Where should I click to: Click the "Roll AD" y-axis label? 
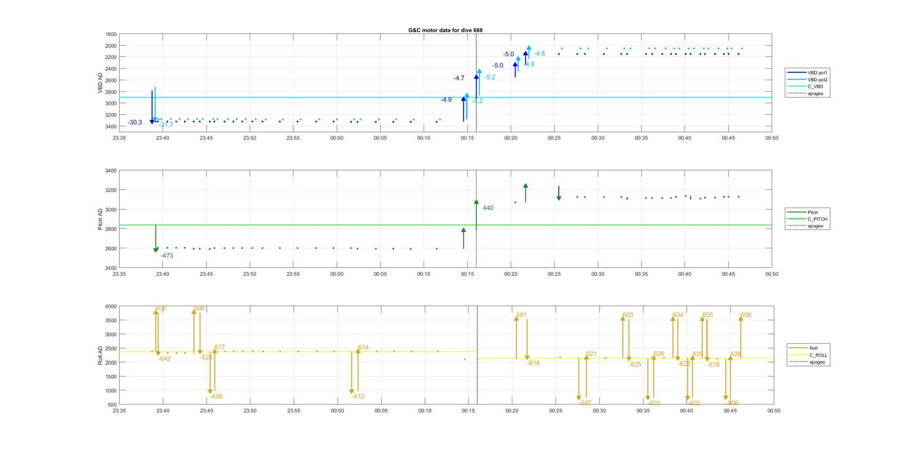pos(100,355)
